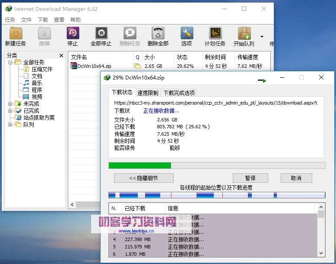Screen dimensions: 336x264
Task: Sort list by 剩余时间 column header
Action: click(219, 57)
